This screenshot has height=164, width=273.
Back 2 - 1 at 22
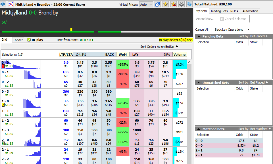(109, 151)
